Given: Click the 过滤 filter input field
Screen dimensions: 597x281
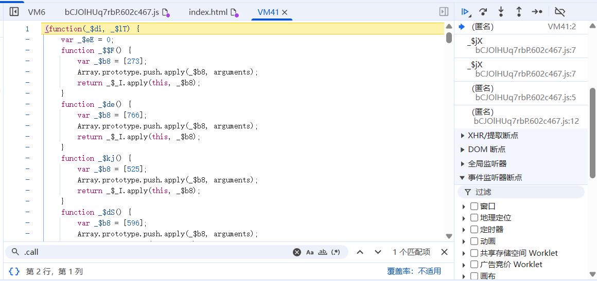Looking at the screenshot, I should [x=525, y=192].
